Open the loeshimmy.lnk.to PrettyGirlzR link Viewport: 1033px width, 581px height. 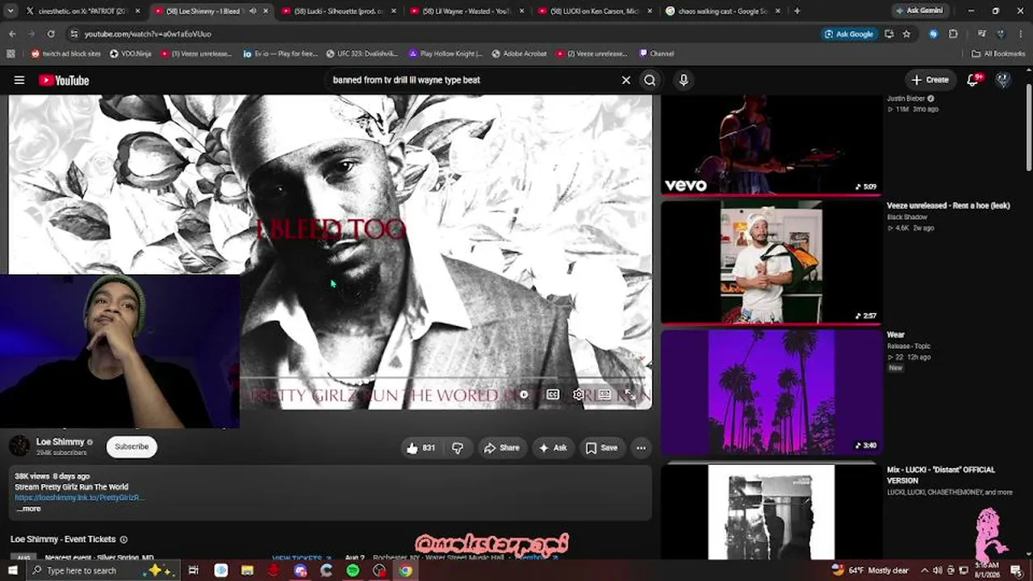[80, 498]
